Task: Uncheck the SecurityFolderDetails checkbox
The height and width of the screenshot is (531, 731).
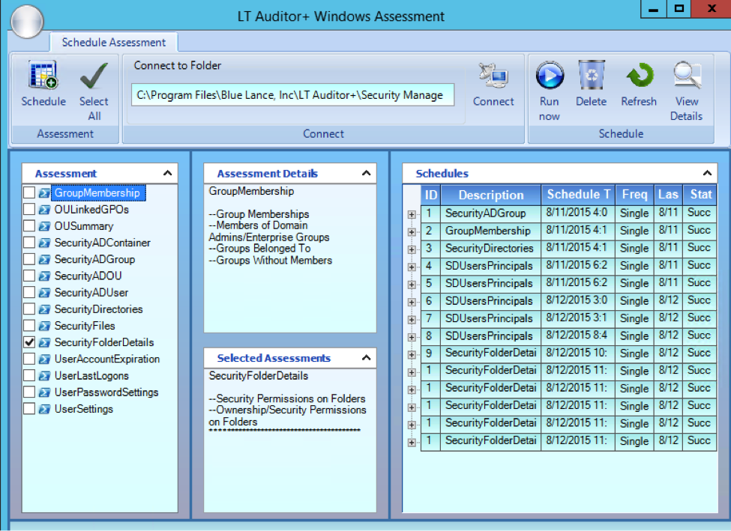Action: click(29, 342)
